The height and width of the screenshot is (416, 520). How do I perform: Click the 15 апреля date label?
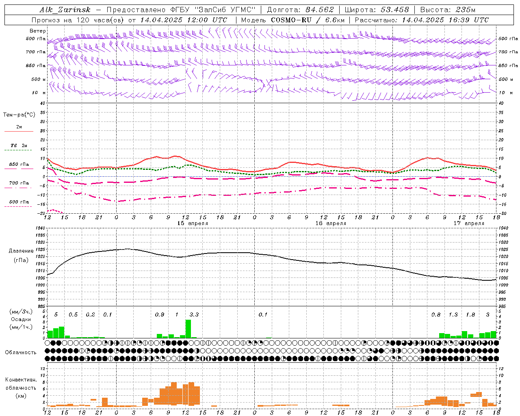(193, 223)
